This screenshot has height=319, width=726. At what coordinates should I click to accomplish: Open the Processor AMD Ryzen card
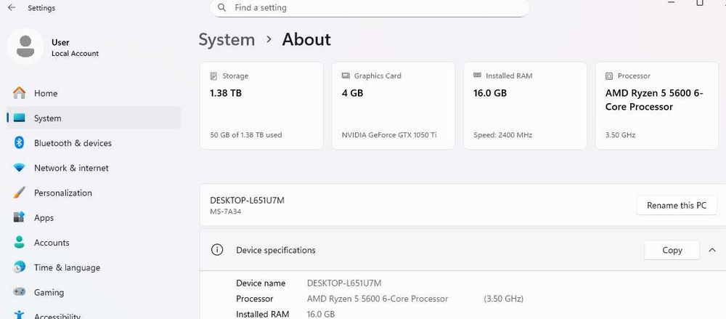click(657, 105)
